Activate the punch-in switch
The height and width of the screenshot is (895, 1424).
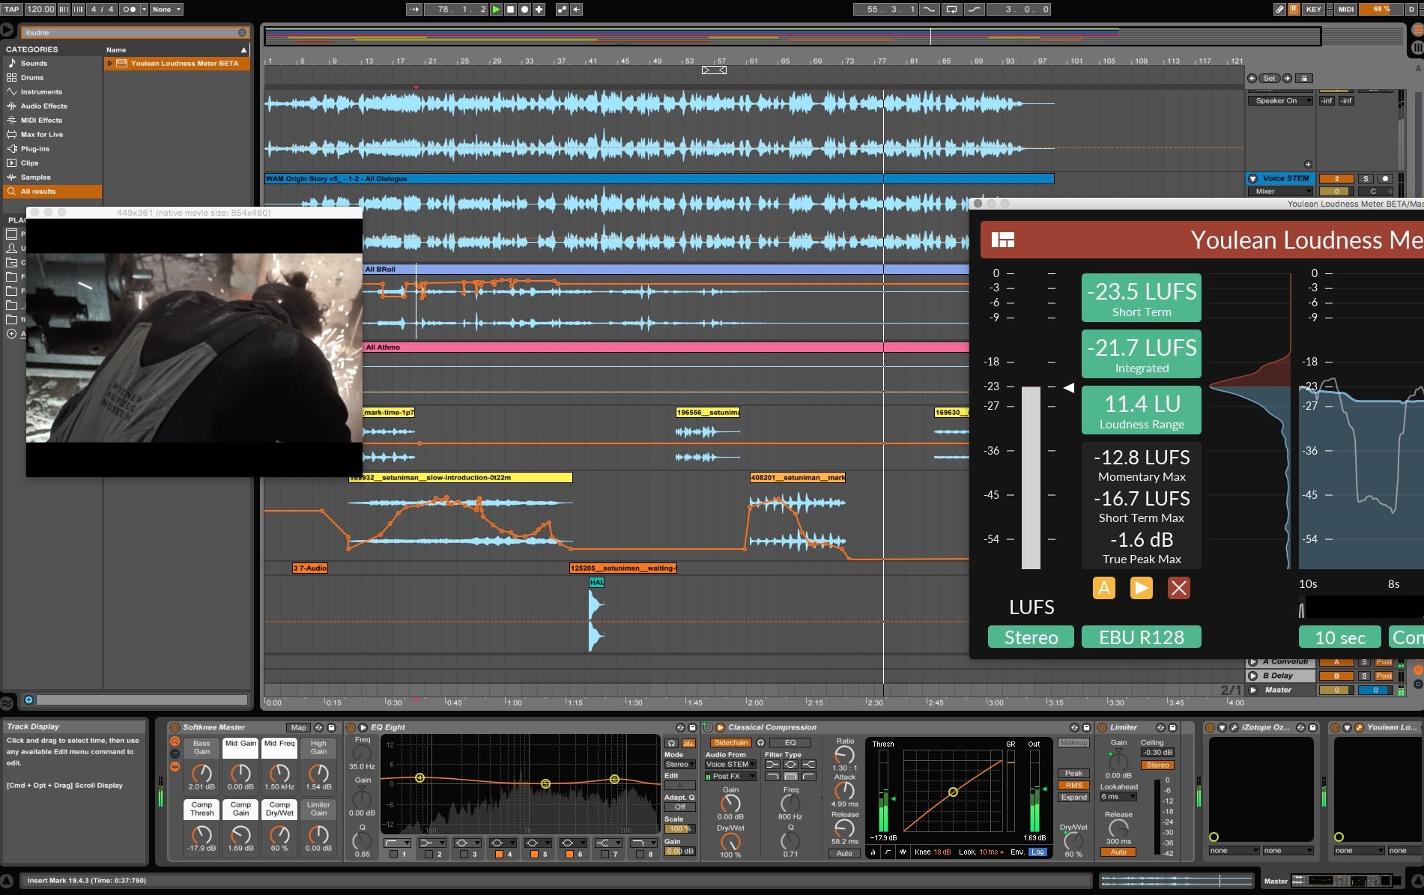click(930, 10)
